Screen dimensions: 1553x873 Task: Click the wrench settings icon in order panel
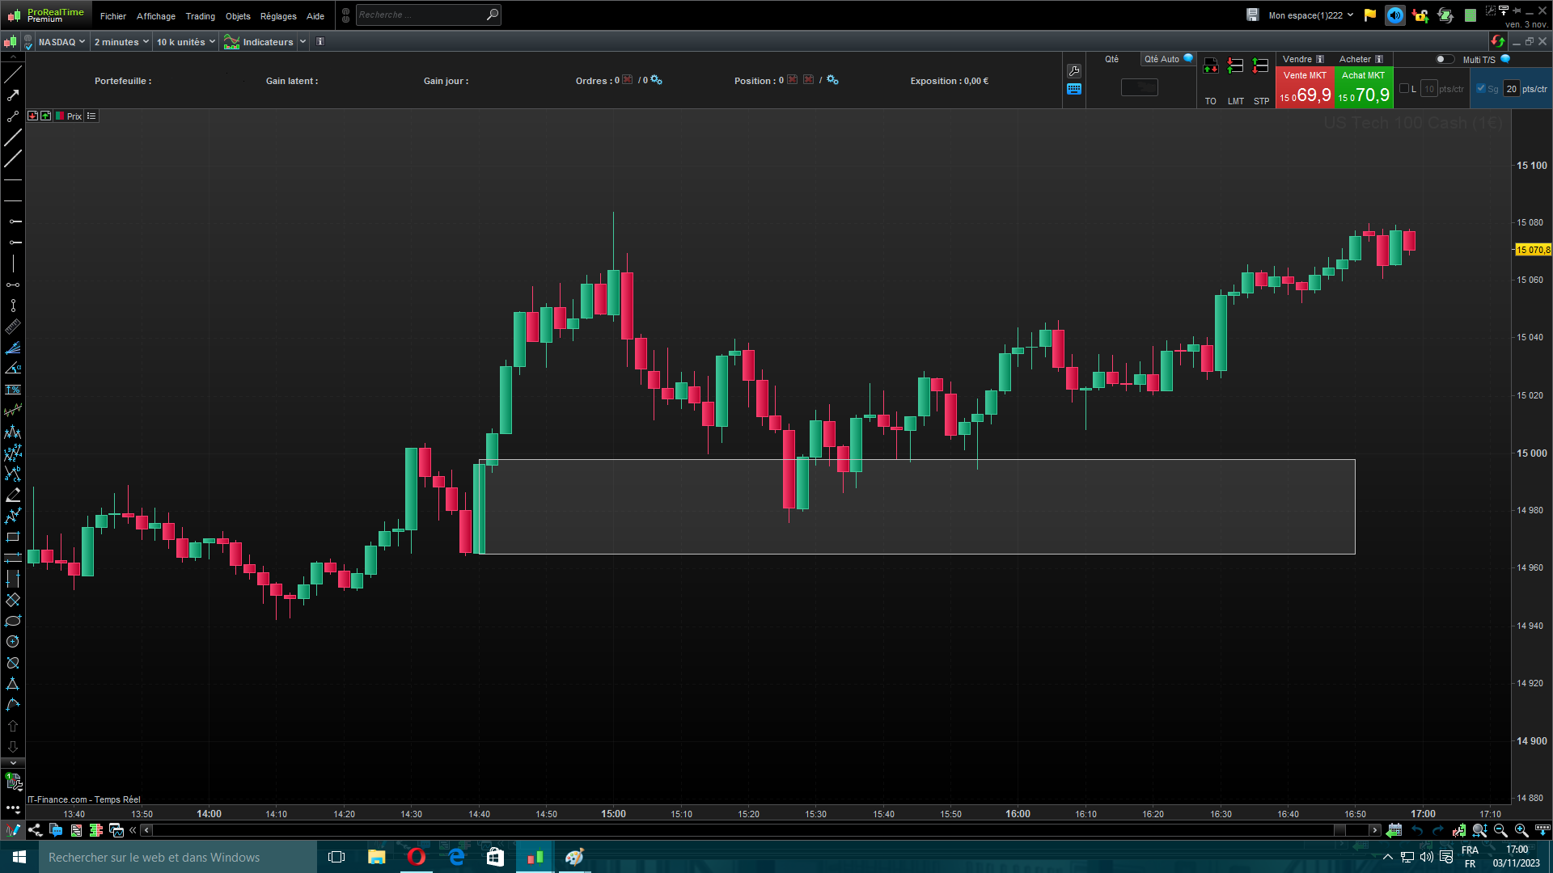pyautogui.click(x=1074, y=71)
